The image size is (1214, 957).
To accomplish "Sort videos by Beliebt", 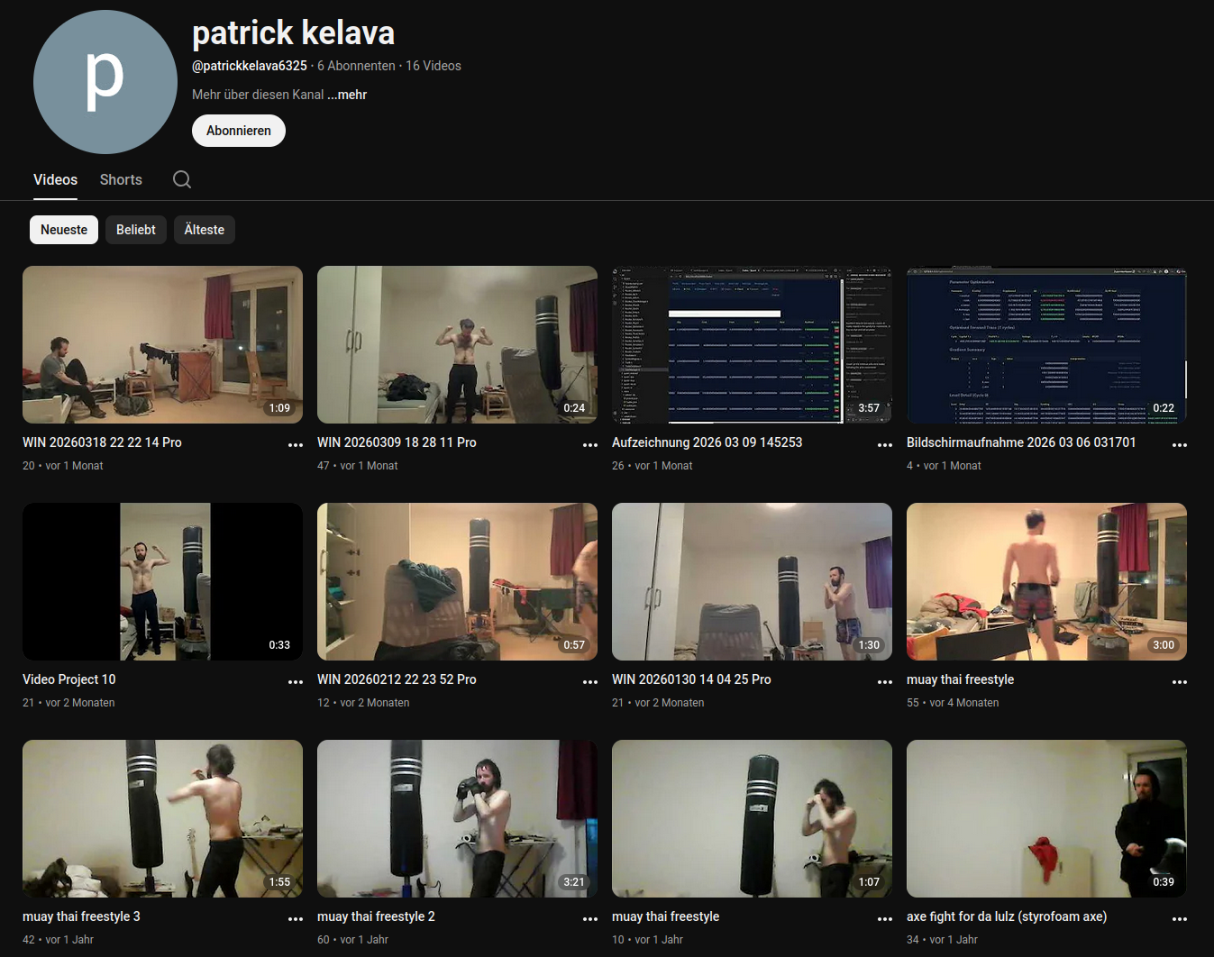I will tap(136, 230).
